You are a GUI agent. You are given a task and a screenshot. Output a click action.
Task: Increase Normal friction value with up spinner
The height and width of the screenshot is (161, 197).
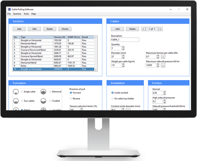click(165, 92)
